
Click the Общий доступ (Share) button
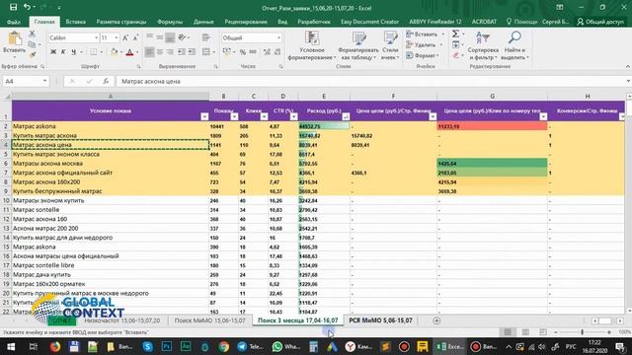600,22
